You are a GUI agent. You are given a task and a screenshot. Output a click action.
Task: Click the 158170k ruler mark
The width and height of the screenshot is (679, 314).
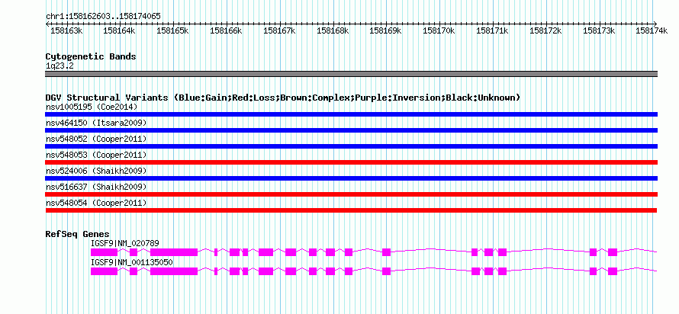[439, 30]
